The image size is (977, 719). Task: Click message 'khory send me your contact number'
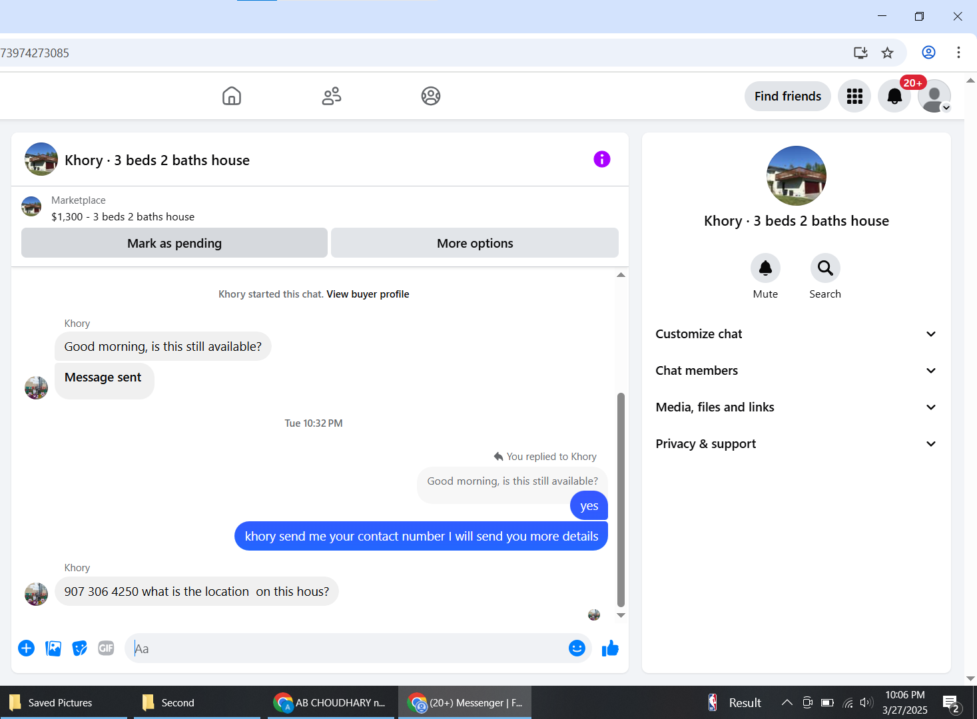422,536
